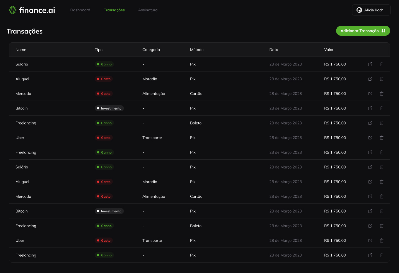Image resolution: width=399 pixels, height=273 pixels.
Task: Click the Alicia Koch profile avatar
Action: pos(359,10)
